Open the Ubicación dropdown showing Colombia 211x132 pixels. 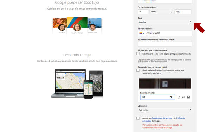165,110
